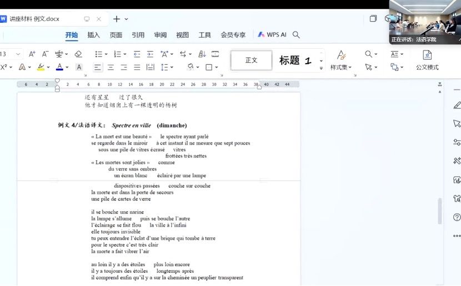Expand the bullet list style dropdown
Image resolution: width=461 pixels, height=286 pixels.
106,54
